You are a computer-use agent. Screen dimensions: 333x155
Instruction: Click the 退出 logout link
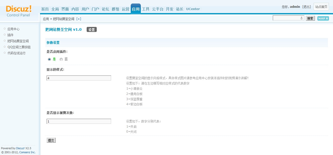pyautogui.click(x=307, y=7)
